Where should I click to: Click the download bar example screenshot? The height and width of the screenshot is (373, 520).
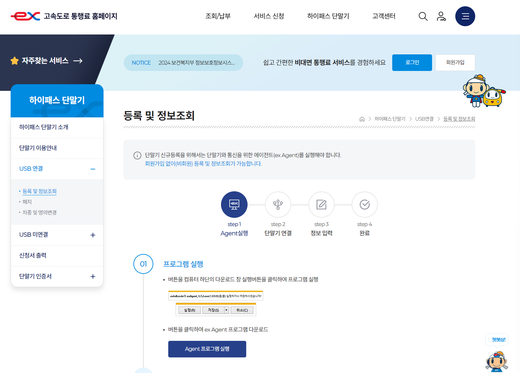pos(216,303)
